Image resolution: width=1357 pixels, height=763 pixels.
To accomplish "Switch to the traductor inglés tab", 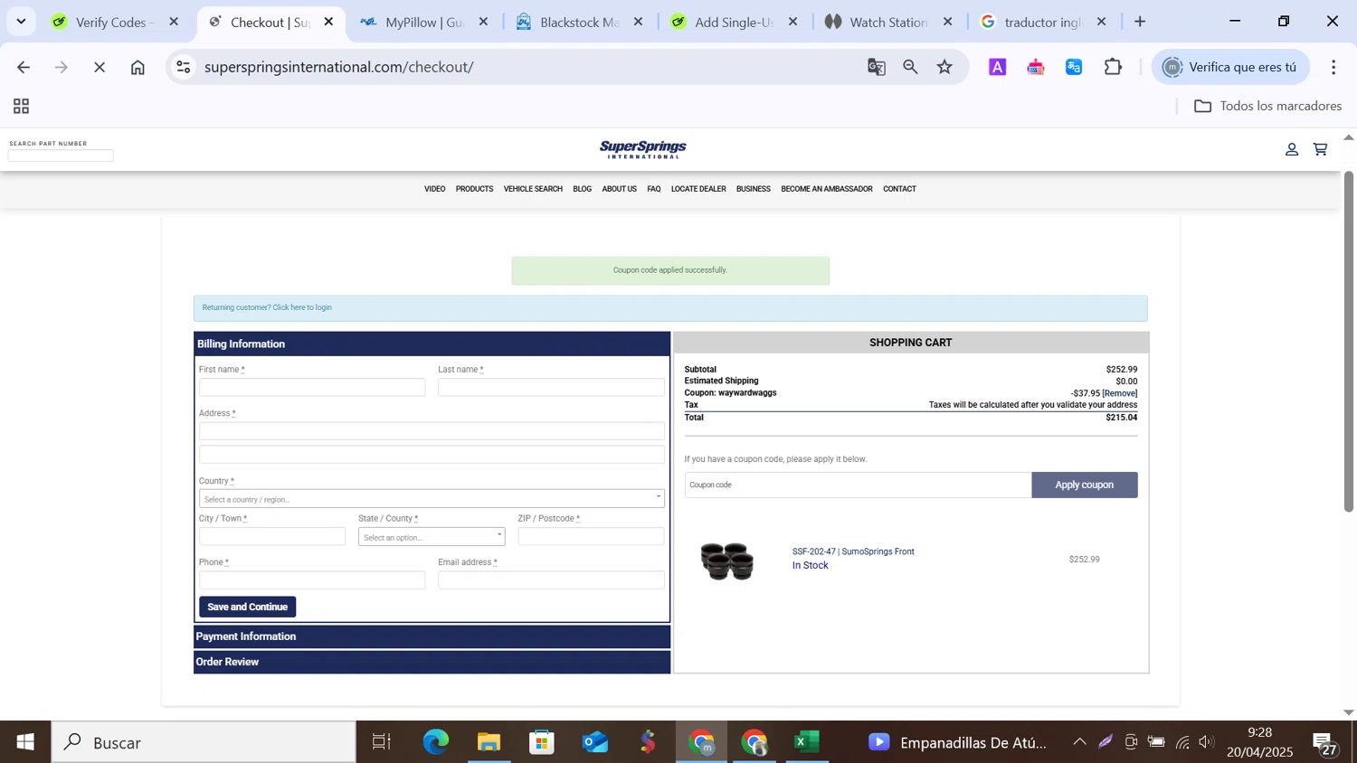I will pos(1043,22).
